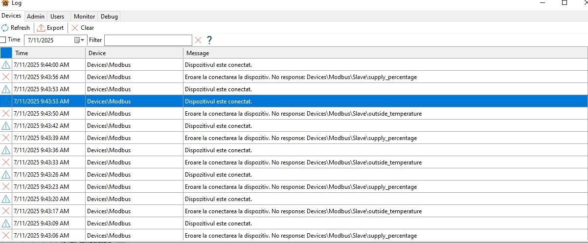Click the red X next to the Filter field
The image size is (588, 243).
click(198, 40)
